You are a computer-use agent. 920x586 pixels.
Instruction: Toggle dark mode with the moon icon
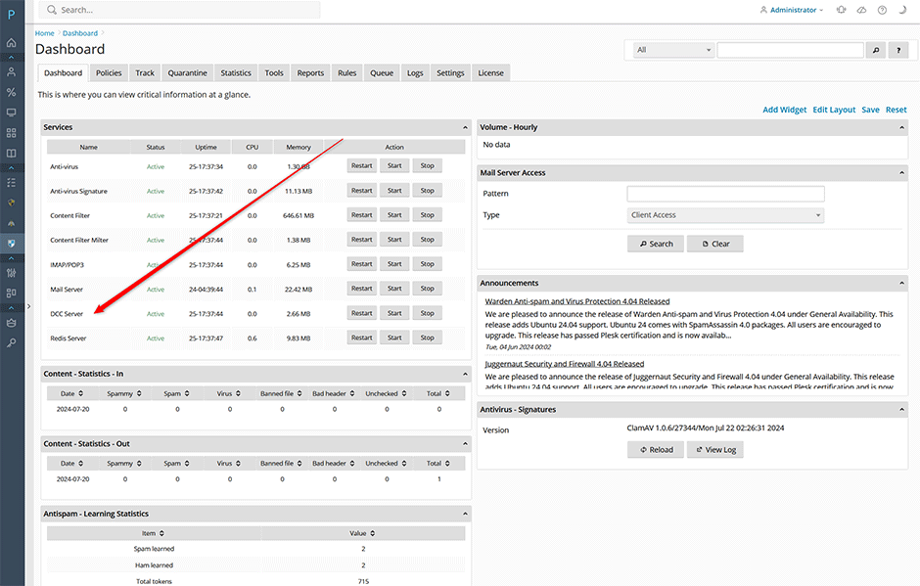click(x=902, y=10)
